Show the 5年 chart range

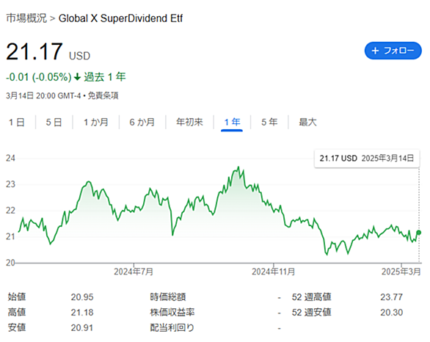tap(269, 122)
